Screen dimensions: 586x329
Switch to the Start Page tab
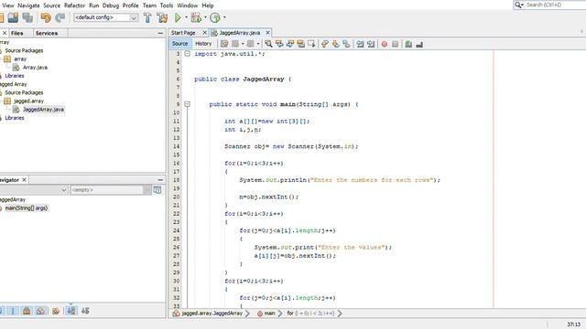(x=183, y=33)
